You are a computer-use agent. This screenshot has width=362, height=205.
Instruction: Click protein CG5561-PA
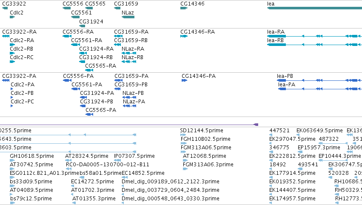[x=87, y=85]
